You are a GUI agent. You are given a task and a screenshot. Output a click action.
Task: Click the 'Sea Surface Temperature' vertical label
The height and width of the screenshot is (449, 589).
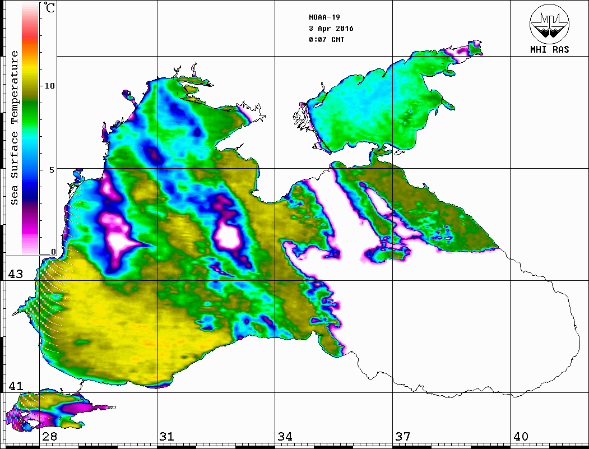(14, 128)
